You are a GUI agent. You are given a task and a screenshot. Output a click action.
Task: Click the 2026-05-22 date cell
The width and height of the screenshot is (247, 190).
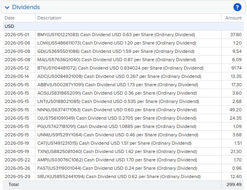pos(17,160)
